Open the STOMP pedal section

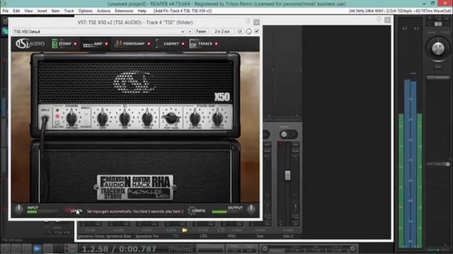coord(61,44)
